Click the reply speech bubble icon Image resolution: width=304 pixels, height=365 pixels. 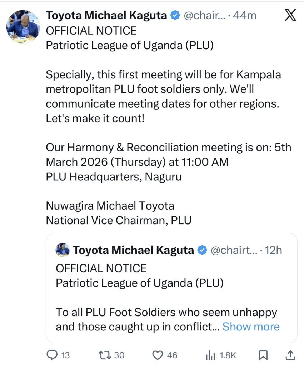pos(53,355)
